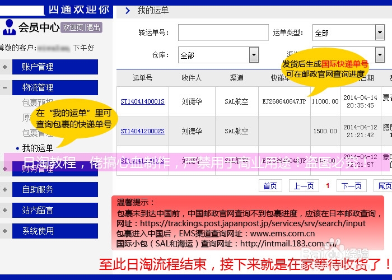This screenshot has width=392, height=280.
Task: Click the 运单号 column header
Action: (x=142, y=78)
